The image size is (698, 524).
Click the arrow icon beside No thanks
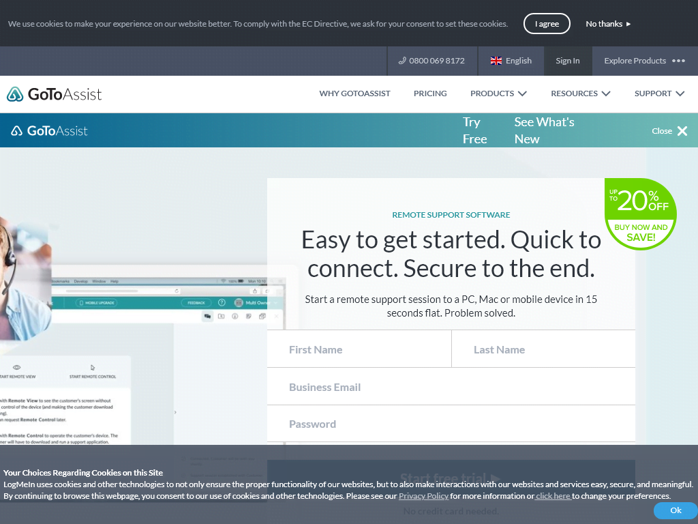point(630,24)
